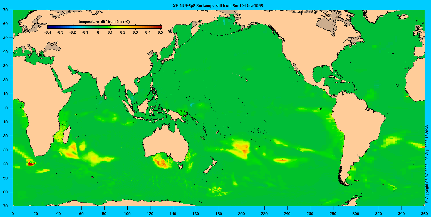Select the '-0.1' colorbar tick label
The image size is (431, 217).
click(85, 33)
